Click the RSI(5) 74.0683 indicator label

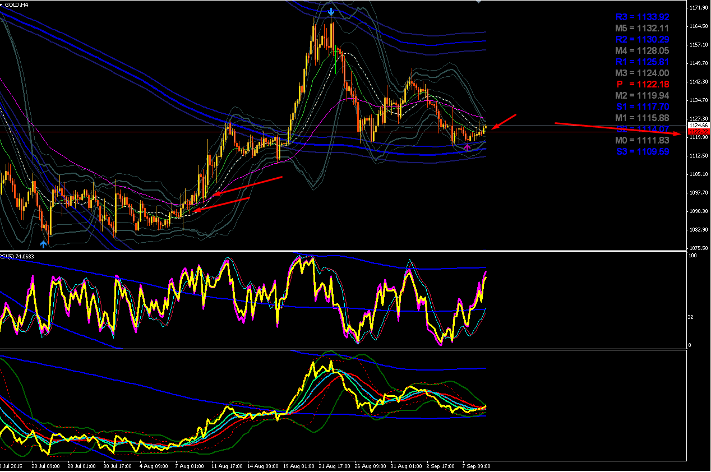coord(17,257)
